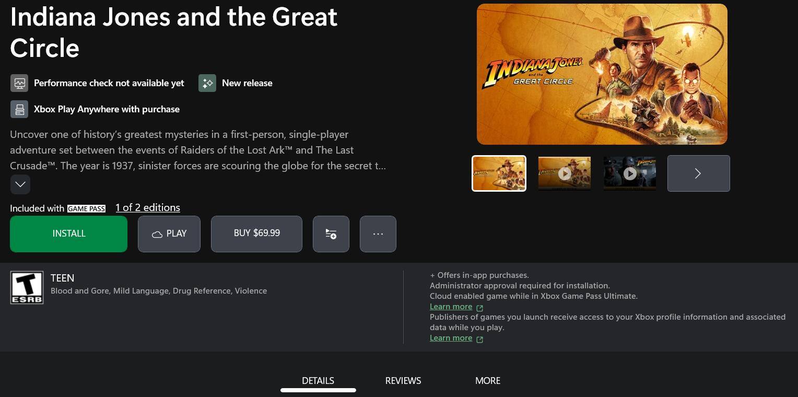This screenshot has height=397, width=798.
Task: Click the cloud icon on Play button
Action: tap(157, 235)
